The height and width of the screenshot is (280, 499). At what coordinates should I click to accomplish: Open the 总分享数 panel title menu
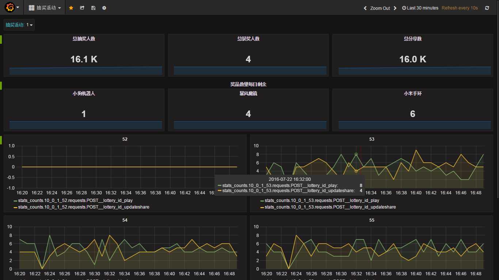412,39
